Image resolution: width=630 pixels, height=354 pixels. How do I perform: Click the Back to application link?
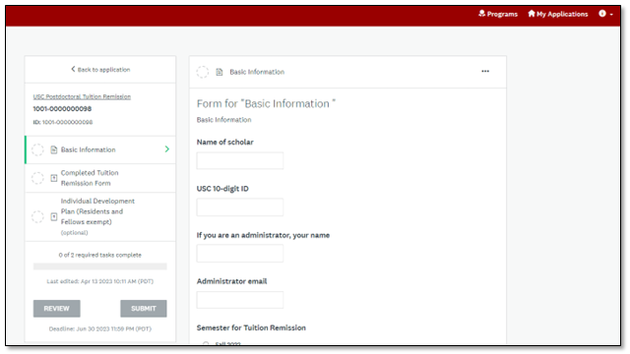click(100, 70)
